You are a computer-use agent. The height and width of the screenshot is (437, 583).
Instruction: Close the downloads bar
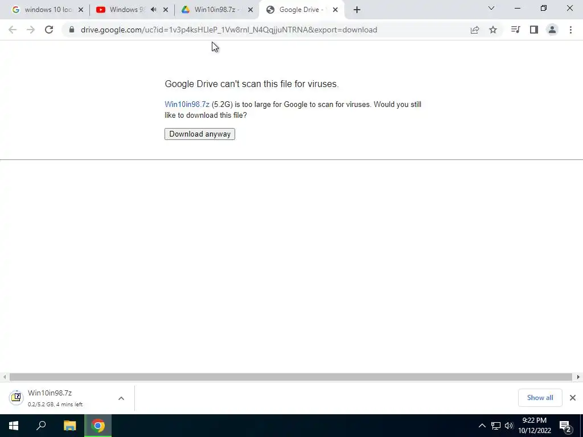point(573,398)
